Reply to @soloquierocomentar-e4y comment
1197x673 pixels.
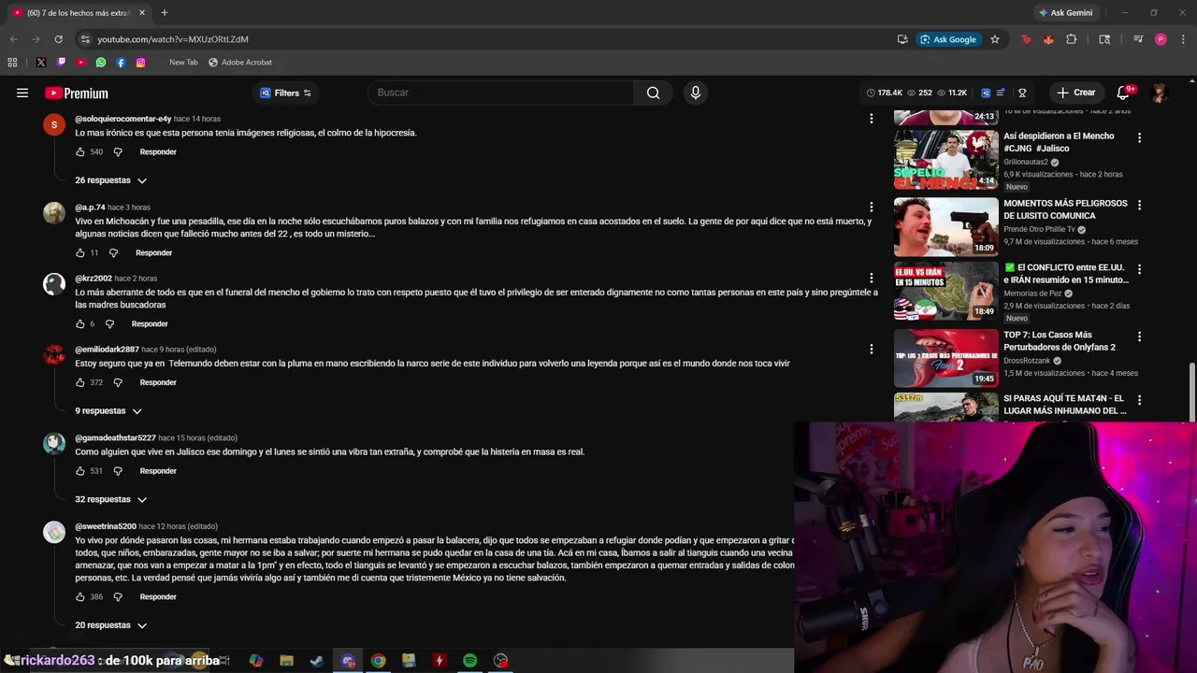(158, 151)
